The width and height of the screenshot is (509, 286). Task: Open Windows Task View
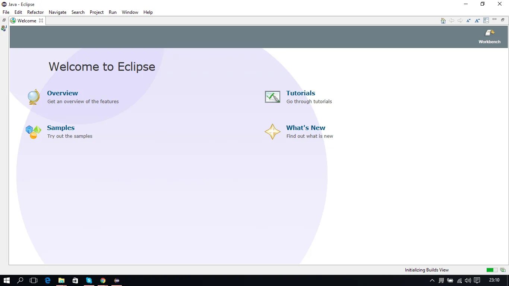pyautogui.click(x=34, y=280)
